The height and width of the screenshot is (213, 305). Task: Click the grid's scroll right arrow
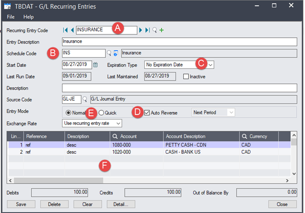click(x=287, y=181)
